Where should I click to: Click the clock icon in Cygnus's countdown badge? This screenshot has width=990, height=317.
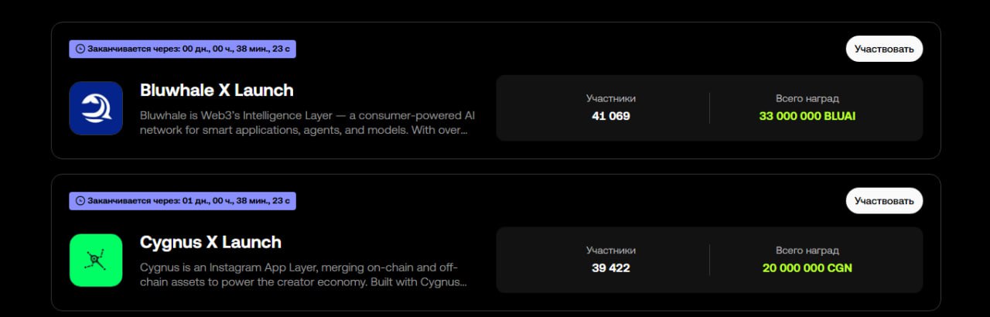pyautogui.click(x=80, y=201)
